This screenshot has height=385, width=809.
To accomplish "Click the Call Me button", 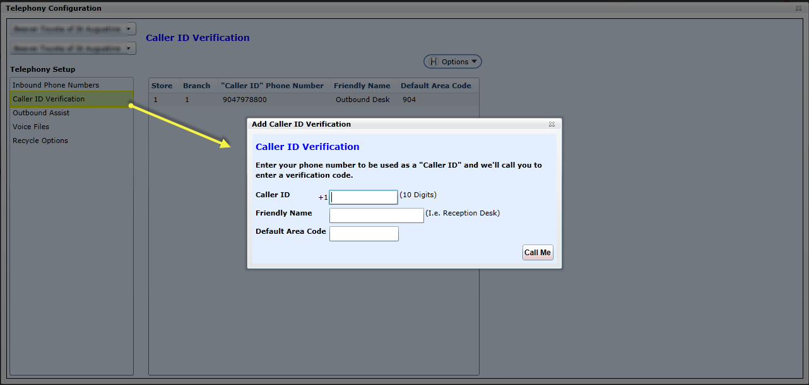I will (538, 253).
